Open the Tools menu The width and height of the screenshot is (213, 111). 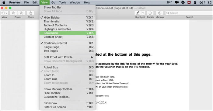click(62, 2)
